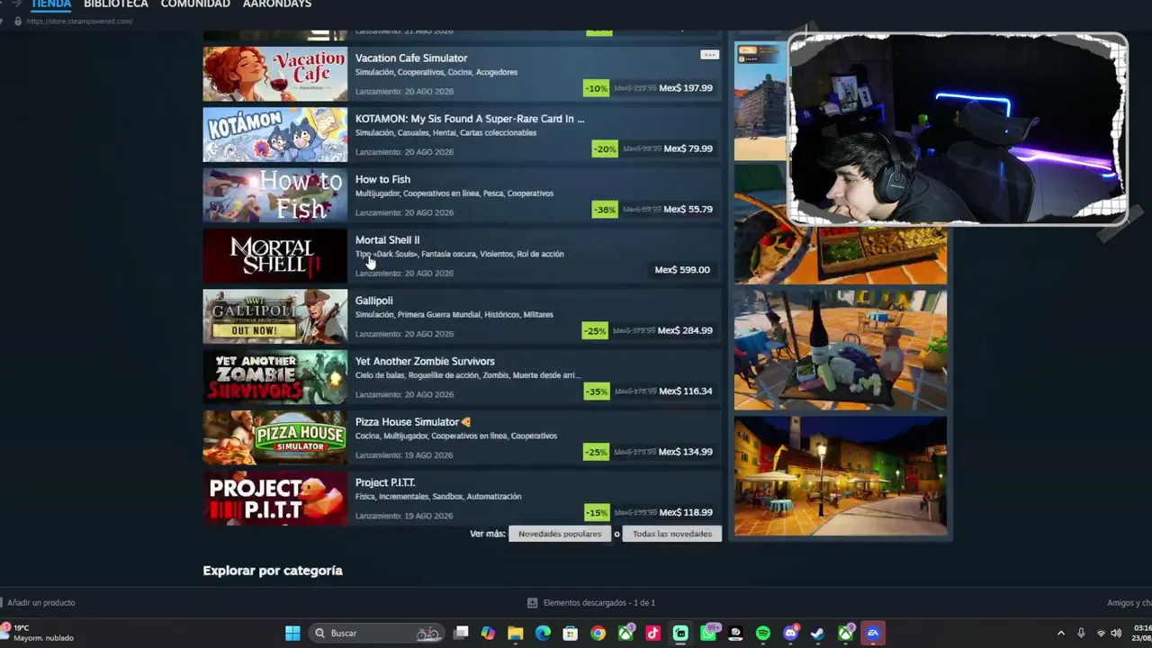1152x648 pixels.
Task: Click the Mex$ 134.99 price
Action: 686,452
